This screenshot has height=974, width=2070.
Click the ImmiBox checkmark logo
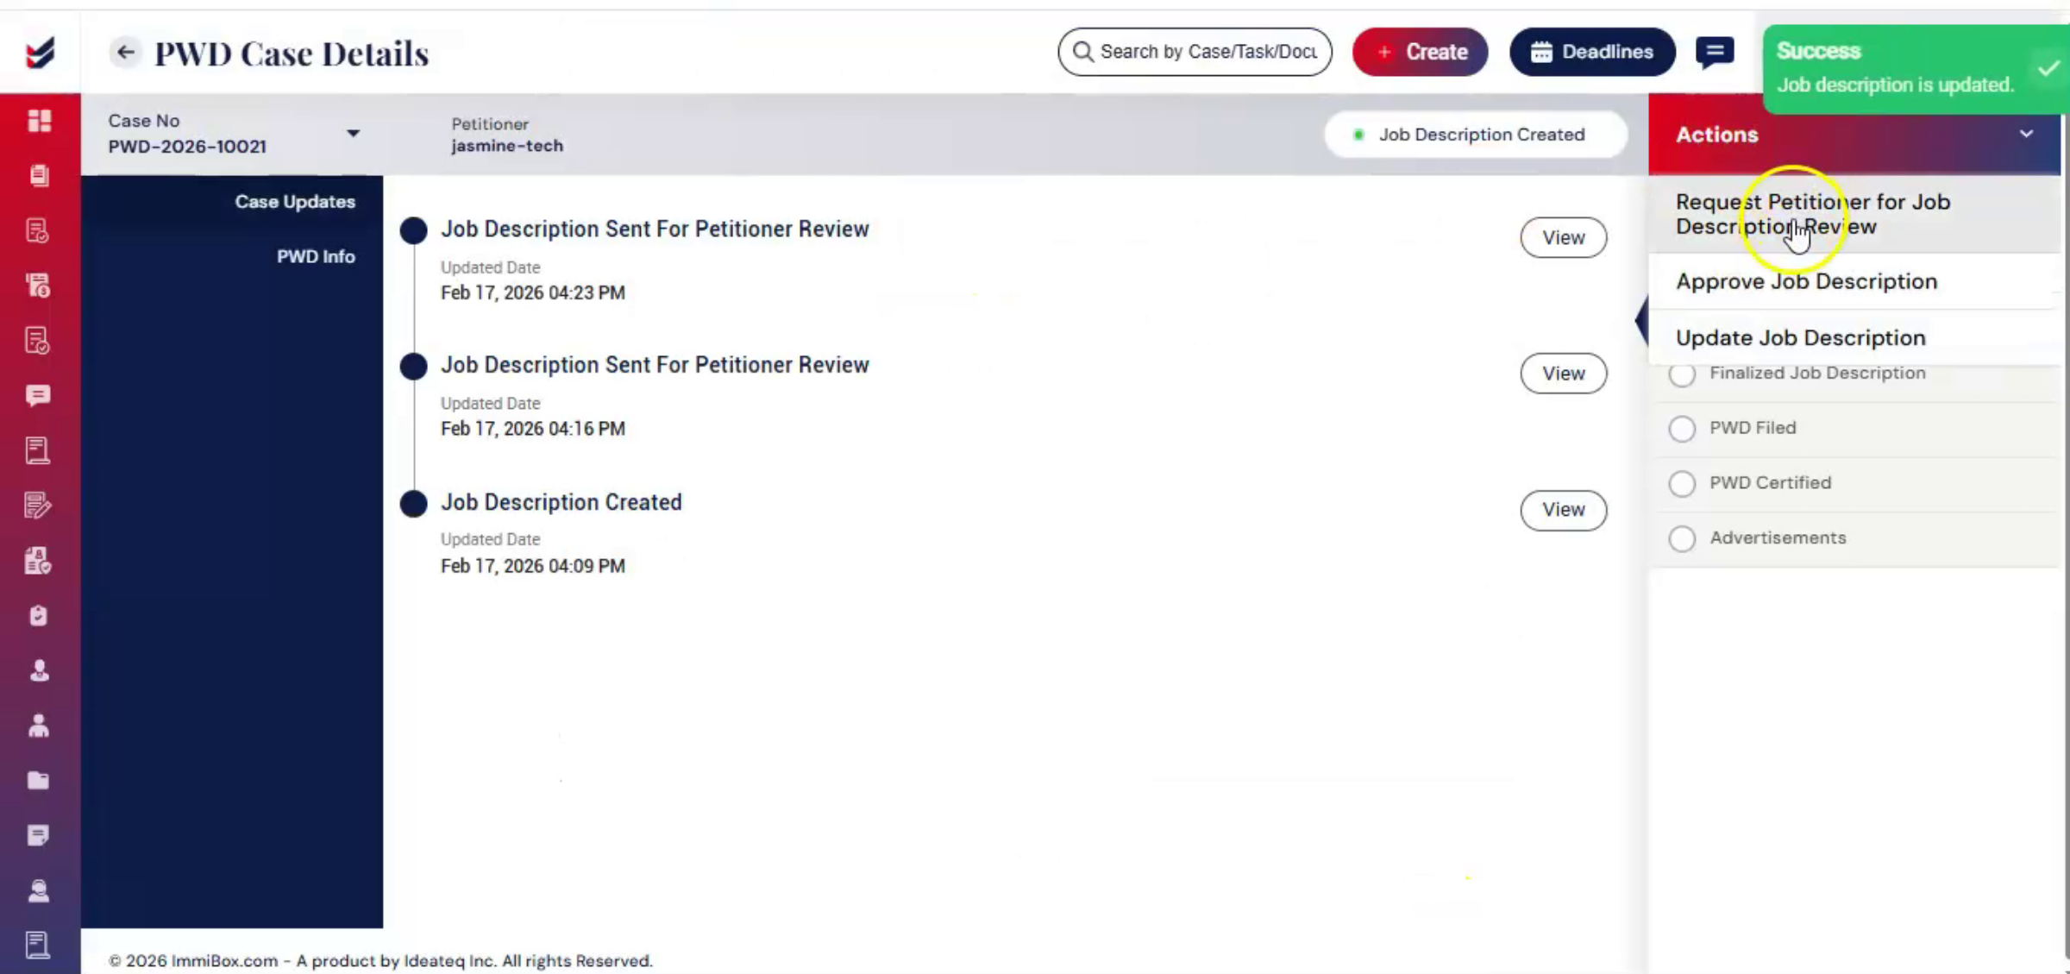tap(40, 52)
